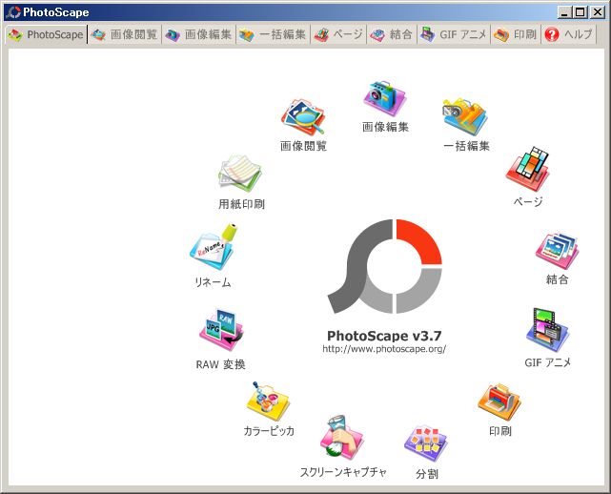Launch the GIF アニメ icon in circle
This screenshot has height=494, width=611.
pyautogui.click(x=547, y=330)
